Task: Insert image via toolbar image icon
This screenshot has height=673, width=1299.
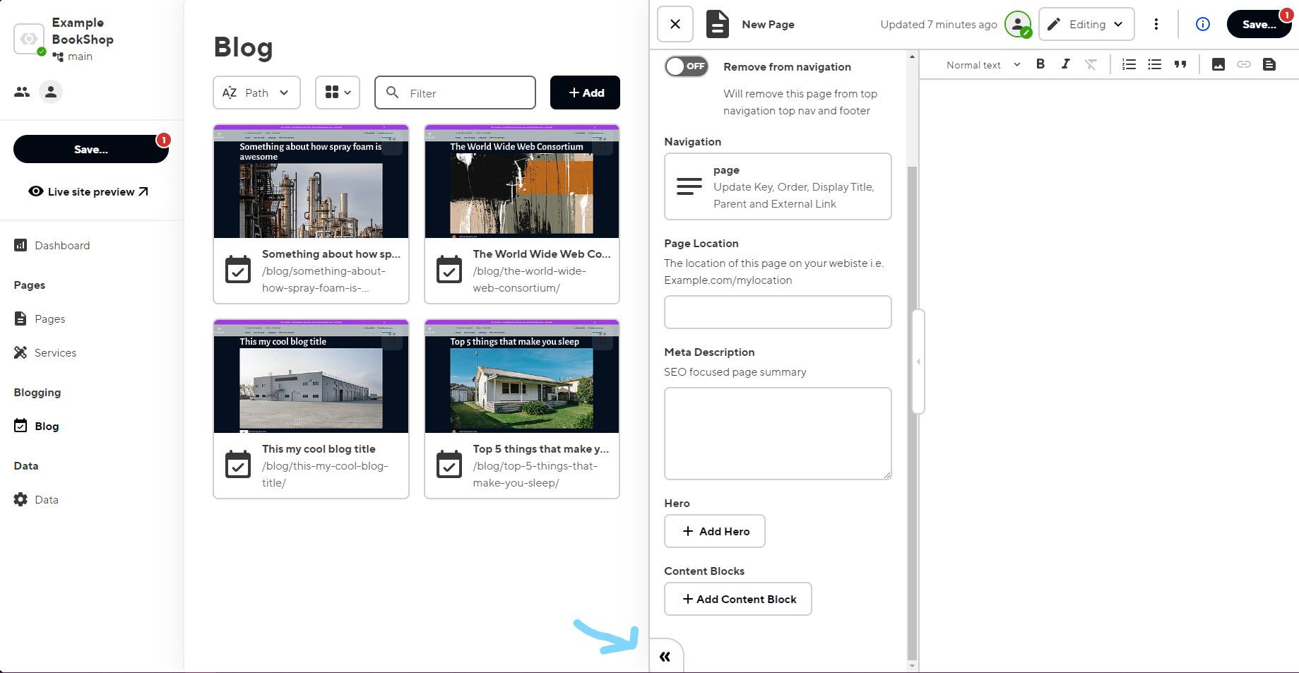Action: [1218, 64]
